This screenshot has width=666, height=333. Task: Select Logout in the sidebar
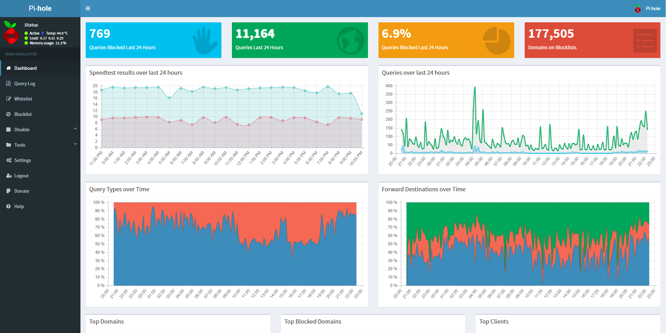click(40, 176)
